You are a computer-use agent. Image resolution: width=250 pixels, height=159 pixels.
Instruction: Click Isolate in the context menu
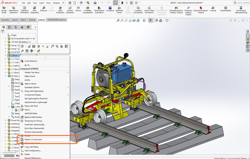[x=27, y=80]
